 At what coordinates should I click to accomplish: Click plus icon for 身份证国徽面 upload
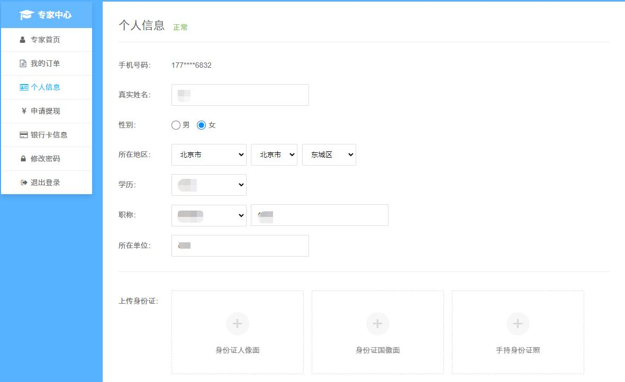tap(378, 323)
